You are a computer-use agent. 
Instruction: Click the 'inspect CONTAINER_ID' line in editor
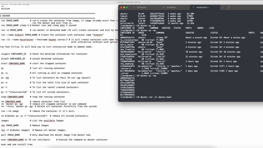(44, 54)
